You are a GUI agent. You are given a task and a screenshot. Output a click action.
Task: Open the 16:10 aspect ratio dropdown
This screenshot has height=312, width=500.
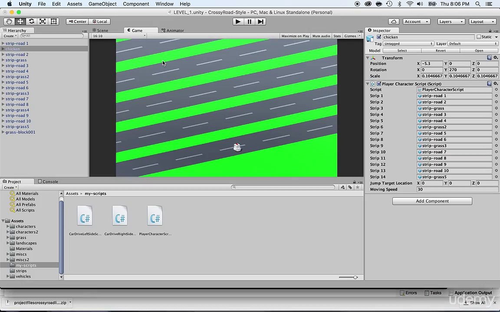[118, 36]
